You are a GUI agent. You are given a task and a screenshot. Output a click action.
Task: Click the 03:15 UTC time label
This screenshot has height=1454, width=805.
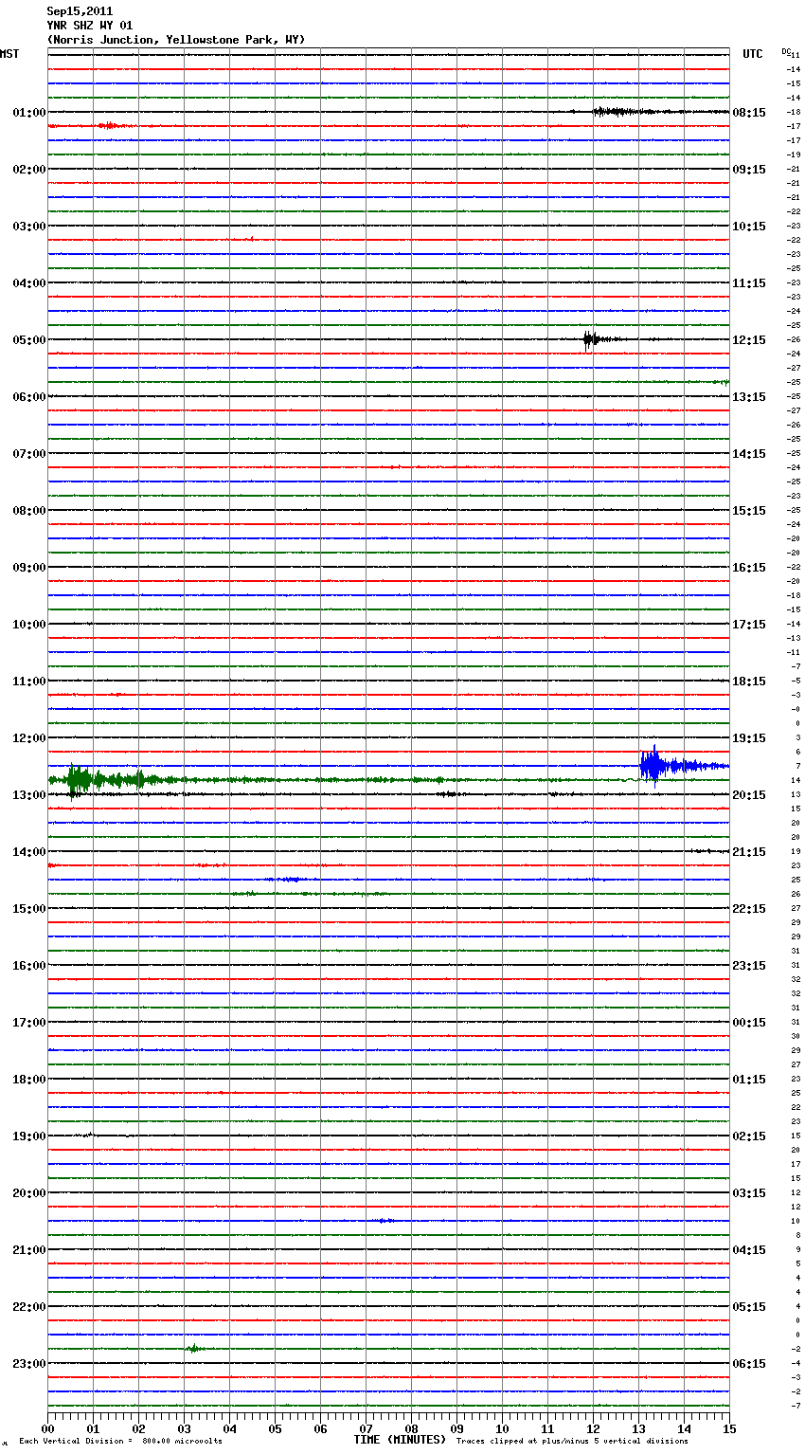tap(749, 1193)
